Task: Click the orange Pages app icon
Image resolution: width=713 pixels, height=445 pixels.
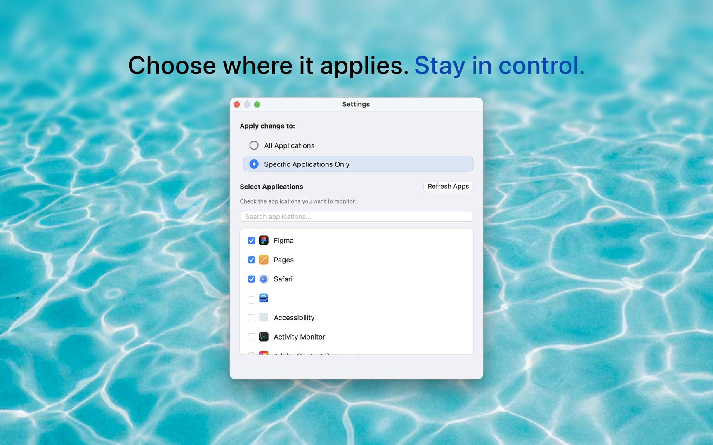Action: tap(264, 260)
